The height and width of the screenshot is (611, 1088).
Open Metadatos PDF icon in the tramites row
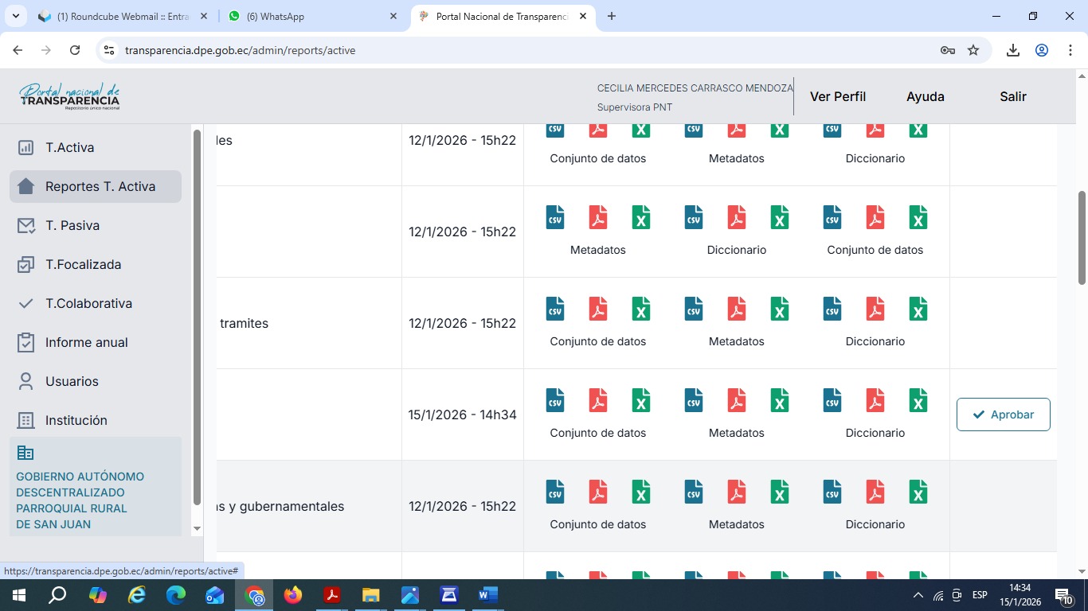(x=737, y=309)
